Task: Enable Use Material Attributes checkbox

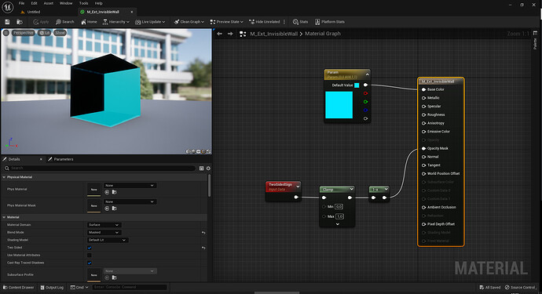Action: pyautogui.click(x=90, y=256)
